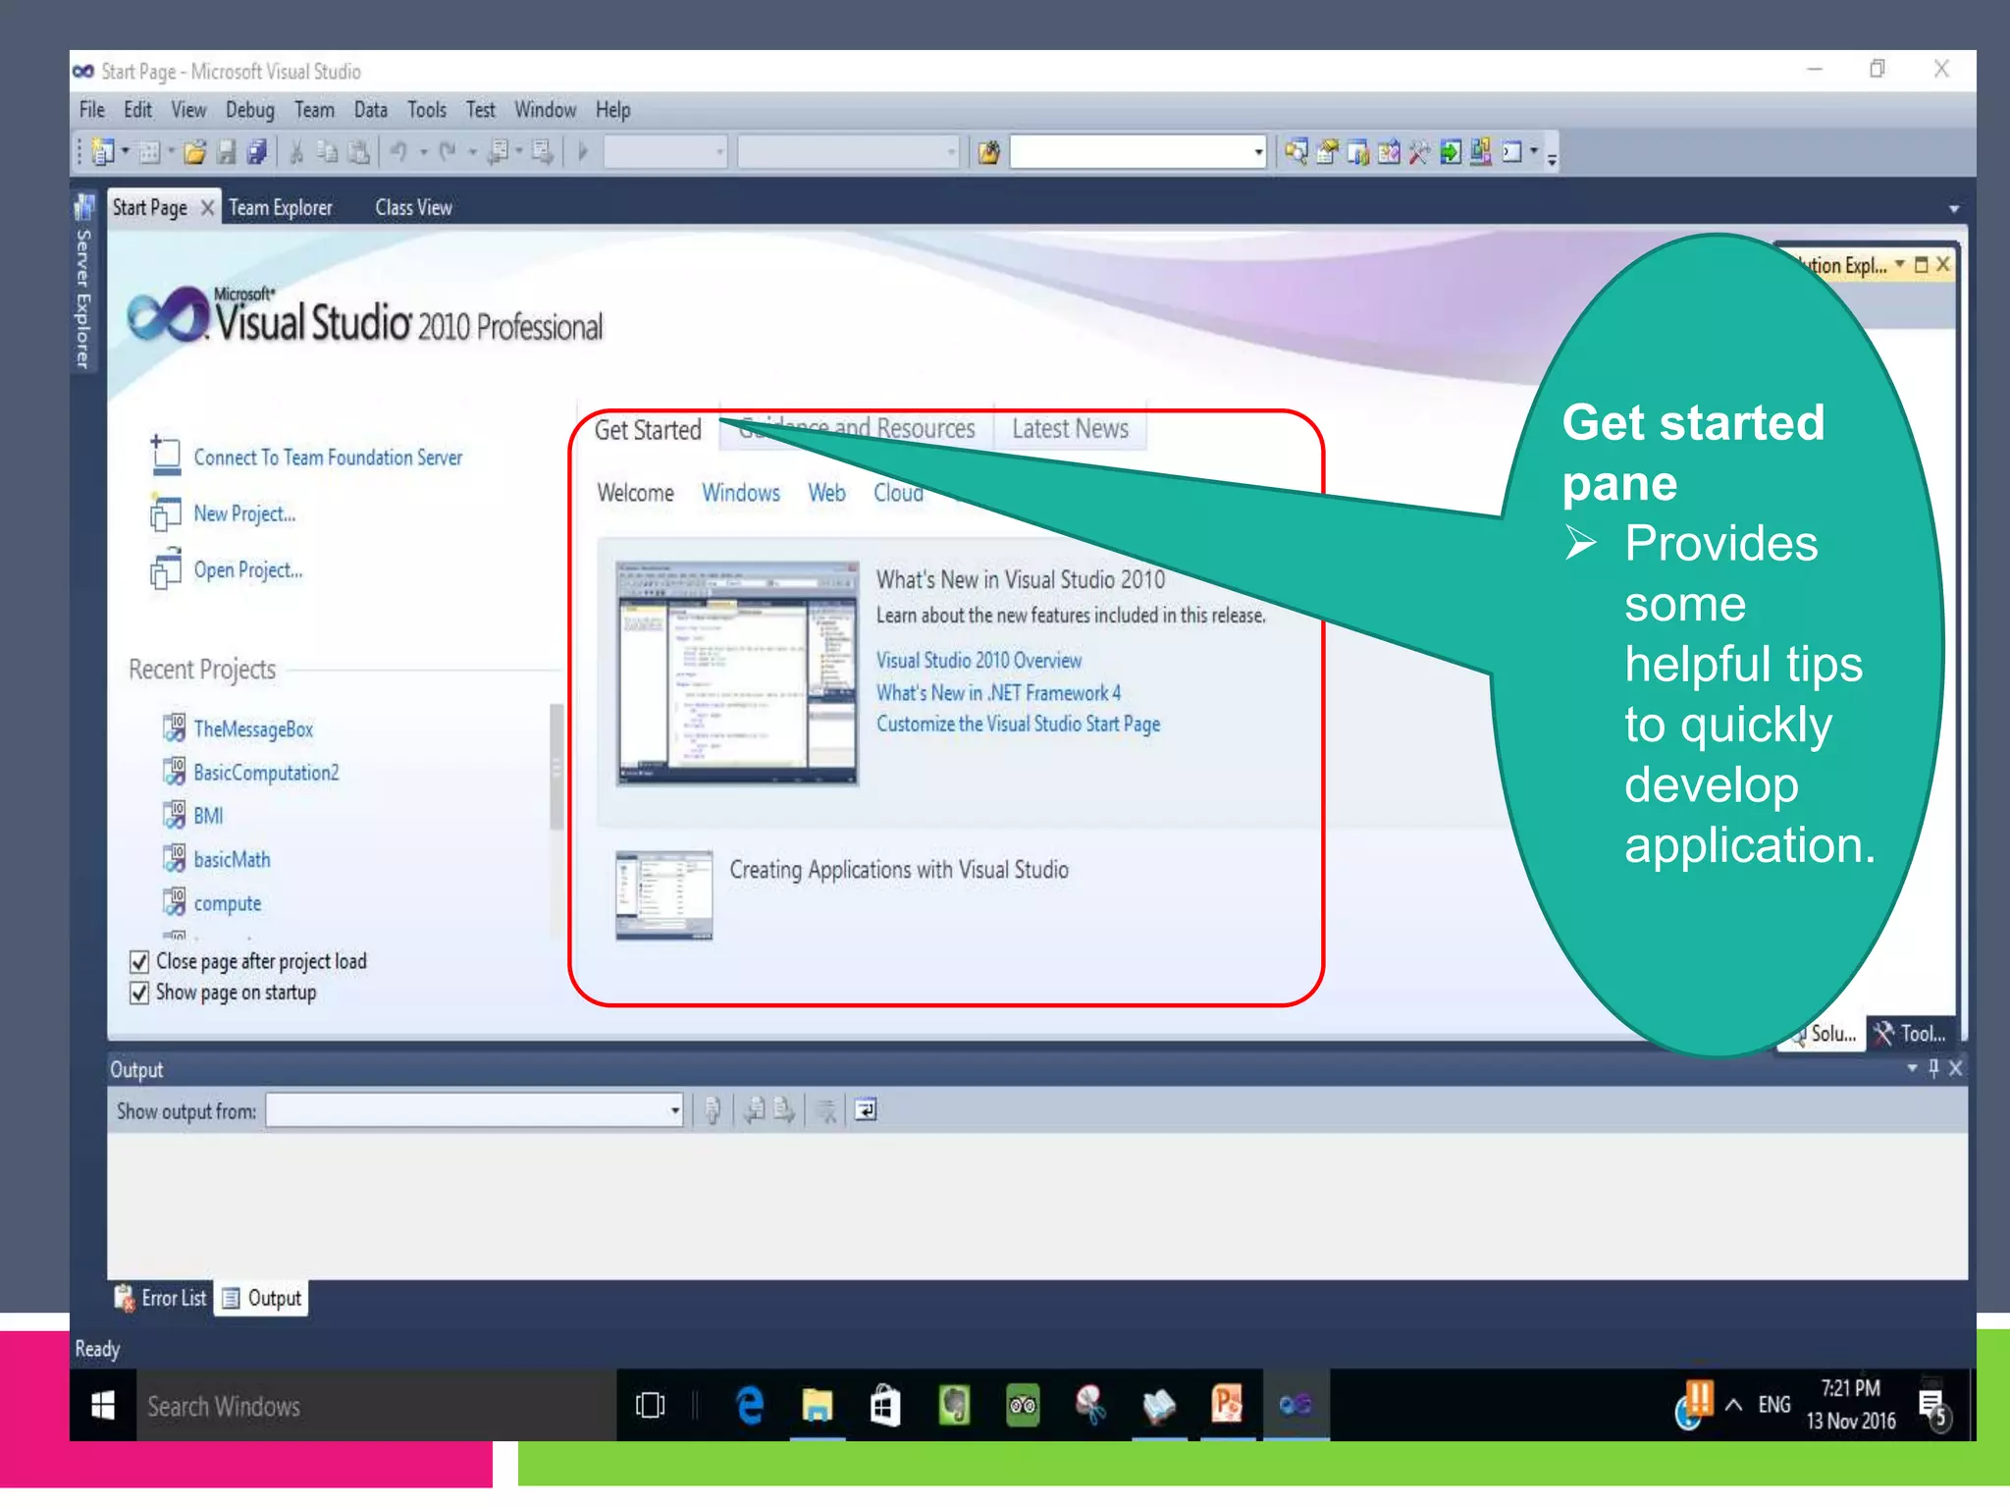2010x1508 pixels.
Task: Click the Paste toolbar icon
Action: point(359,151)
